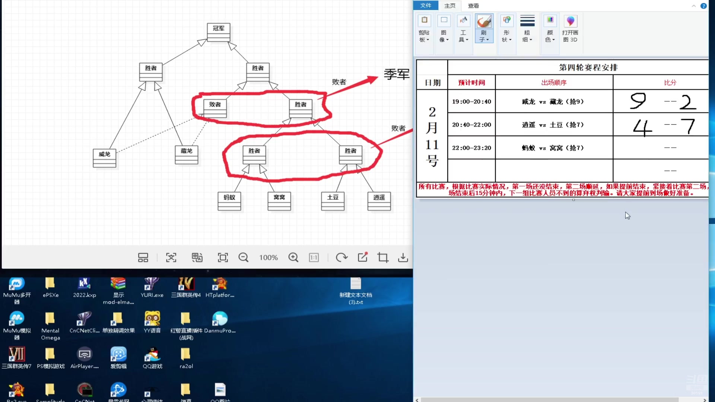This screenshot has height=402, width=715.
Task: Select the HTplatform desktop shortcut
Action: pyautogui.click(x=220, y=288)
